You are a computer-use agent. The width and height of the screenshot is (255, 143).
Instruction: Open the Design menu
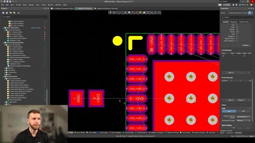coord(31,5)
